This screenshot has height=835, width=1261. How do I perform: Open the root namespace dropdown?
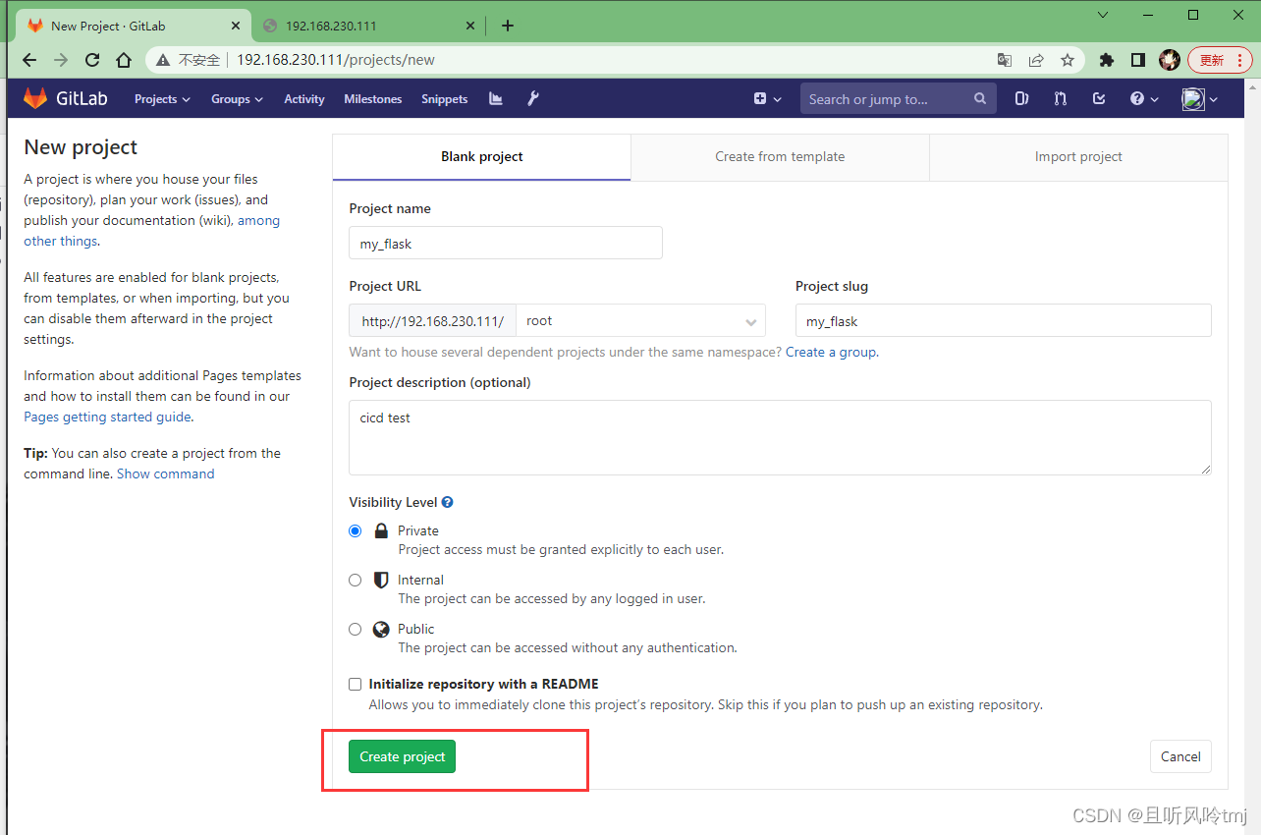tap(640, 320)
